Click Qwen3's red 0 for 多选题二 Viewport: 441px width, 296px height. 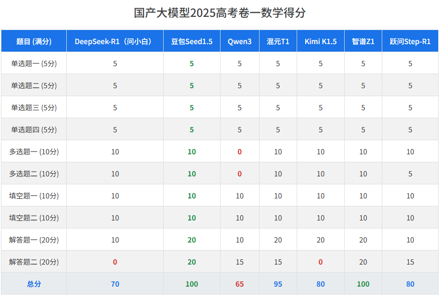[240, 174]
